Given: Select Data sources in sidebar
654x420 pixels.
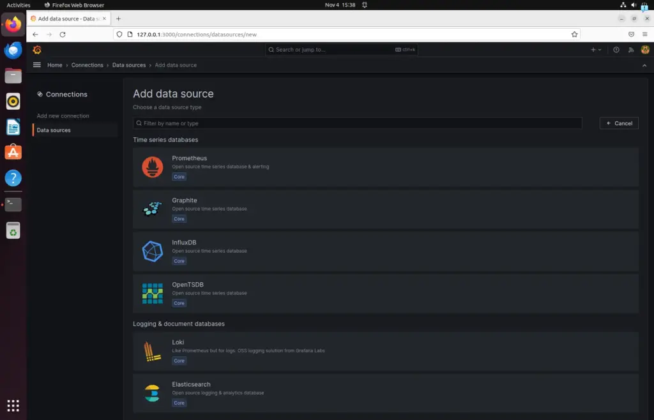Looking at the screenshot, I should tap(54, 130).
